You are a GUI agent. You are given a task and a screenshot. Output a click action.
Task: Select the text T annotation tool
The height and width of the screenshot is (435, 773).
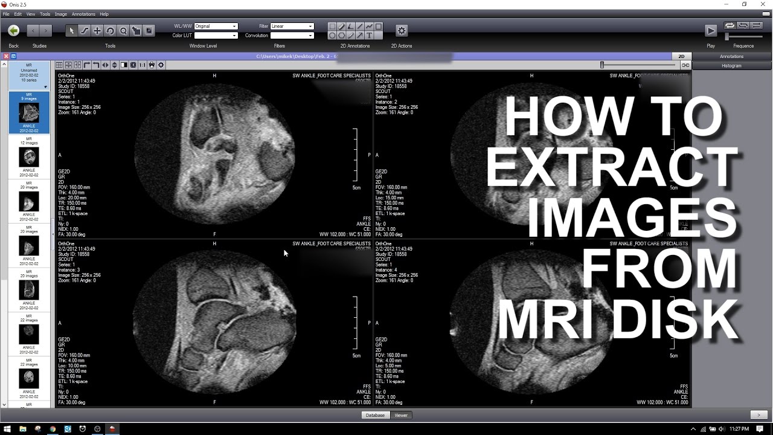tap(370, 36)
